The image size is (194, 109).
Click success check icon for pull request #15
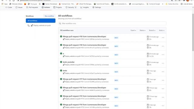pos(61,96)
